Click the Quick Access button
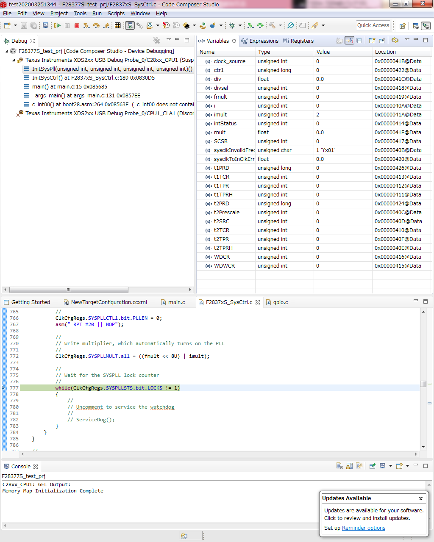Image resolution: width=434 pixels, height=542 pixels. point(373,25)
